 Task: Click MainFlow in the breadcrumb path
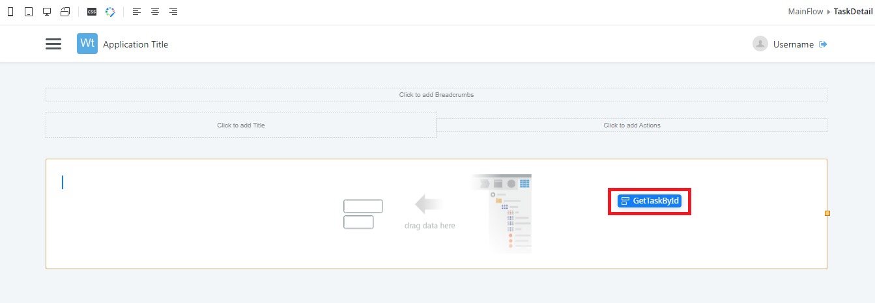tap(805, 12)
